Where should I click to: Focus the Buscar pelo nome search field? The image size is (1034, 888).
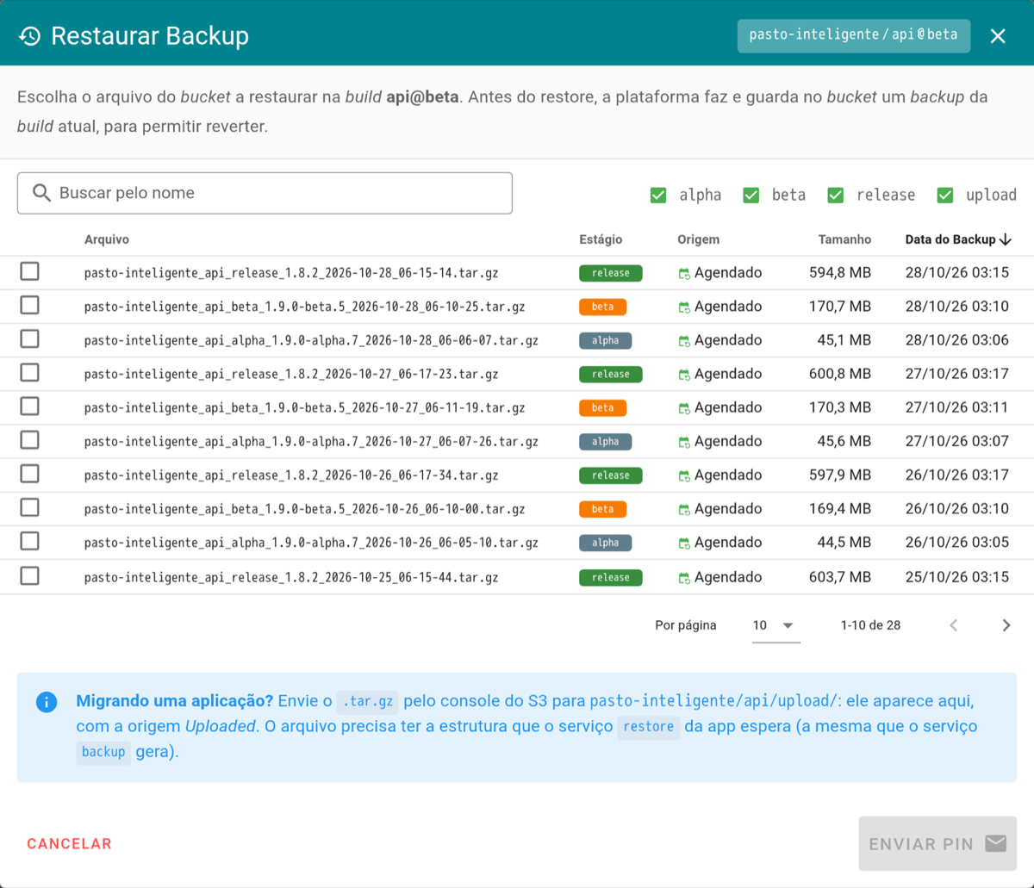pyautogui.click(x=265, y=193)
